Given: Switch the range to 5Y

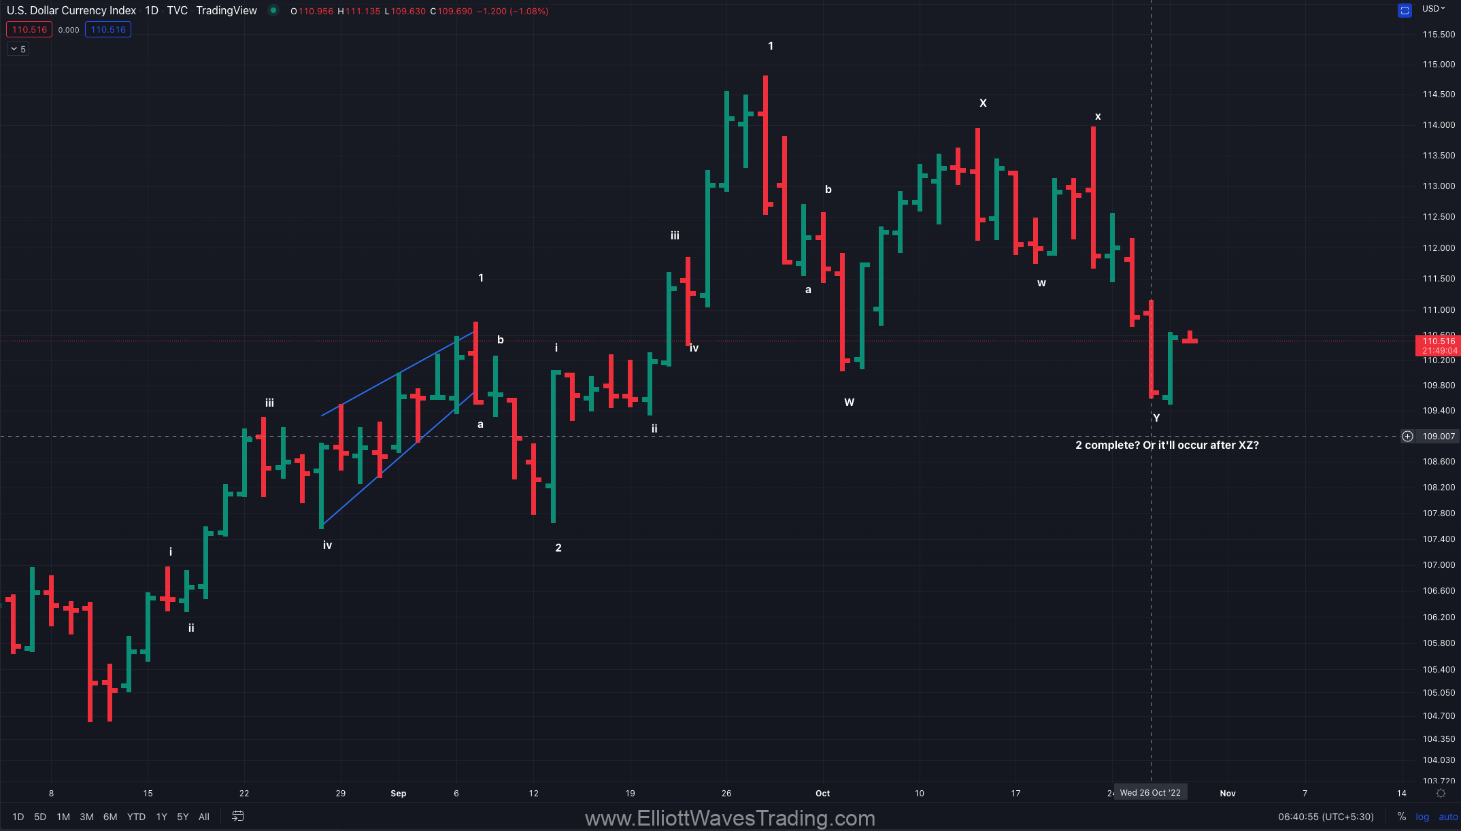Looking at the screenshot, I should pos(183,817).
